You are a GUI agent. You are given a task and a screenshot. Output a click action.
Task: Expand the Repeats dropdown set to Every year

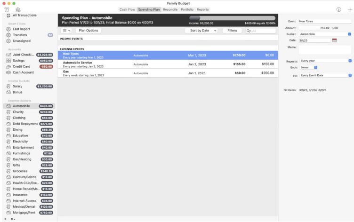tap(326, 61)
